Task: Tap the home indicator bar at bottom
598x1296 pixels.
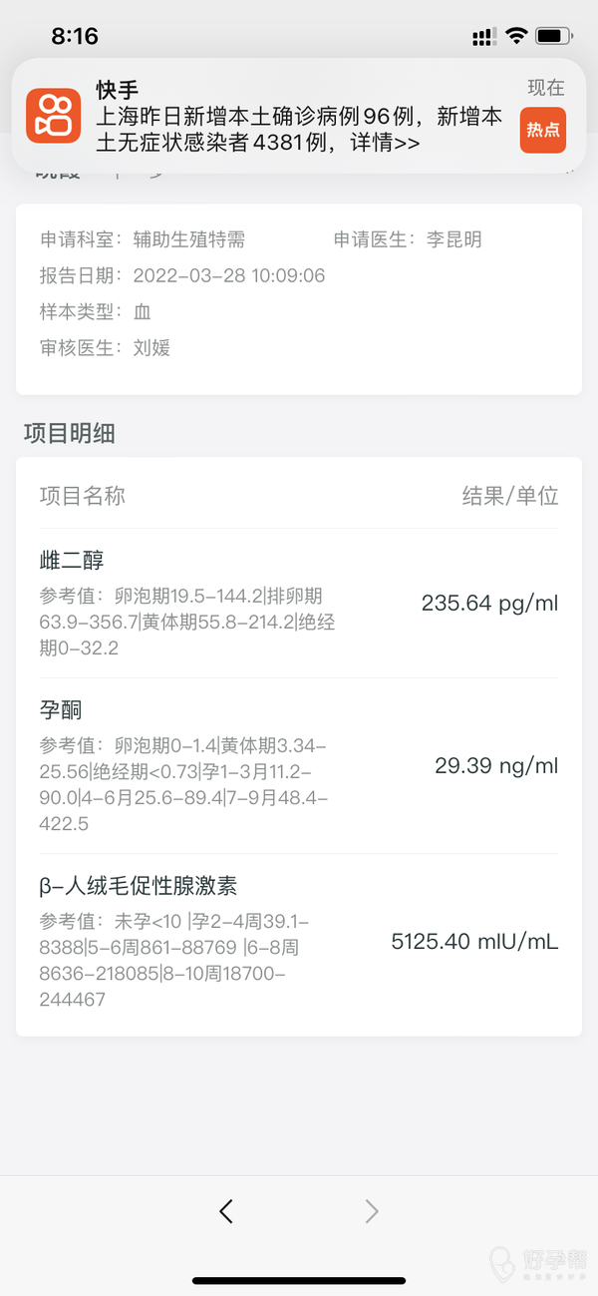Action: pos(299,1281)
